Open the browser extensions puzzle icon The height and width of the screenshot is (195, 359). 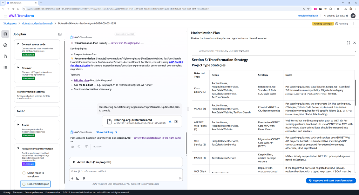pos(331,9)
